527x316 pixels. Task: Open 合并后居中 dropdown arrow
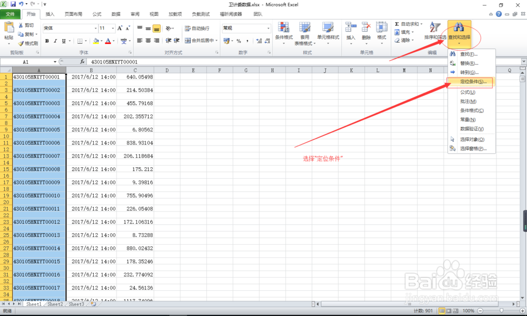(x=217, y=41)
